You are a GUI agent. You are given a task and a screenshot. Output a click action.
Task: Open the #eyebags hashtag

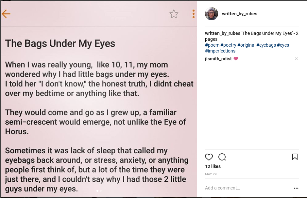click(x=266, y=45)
